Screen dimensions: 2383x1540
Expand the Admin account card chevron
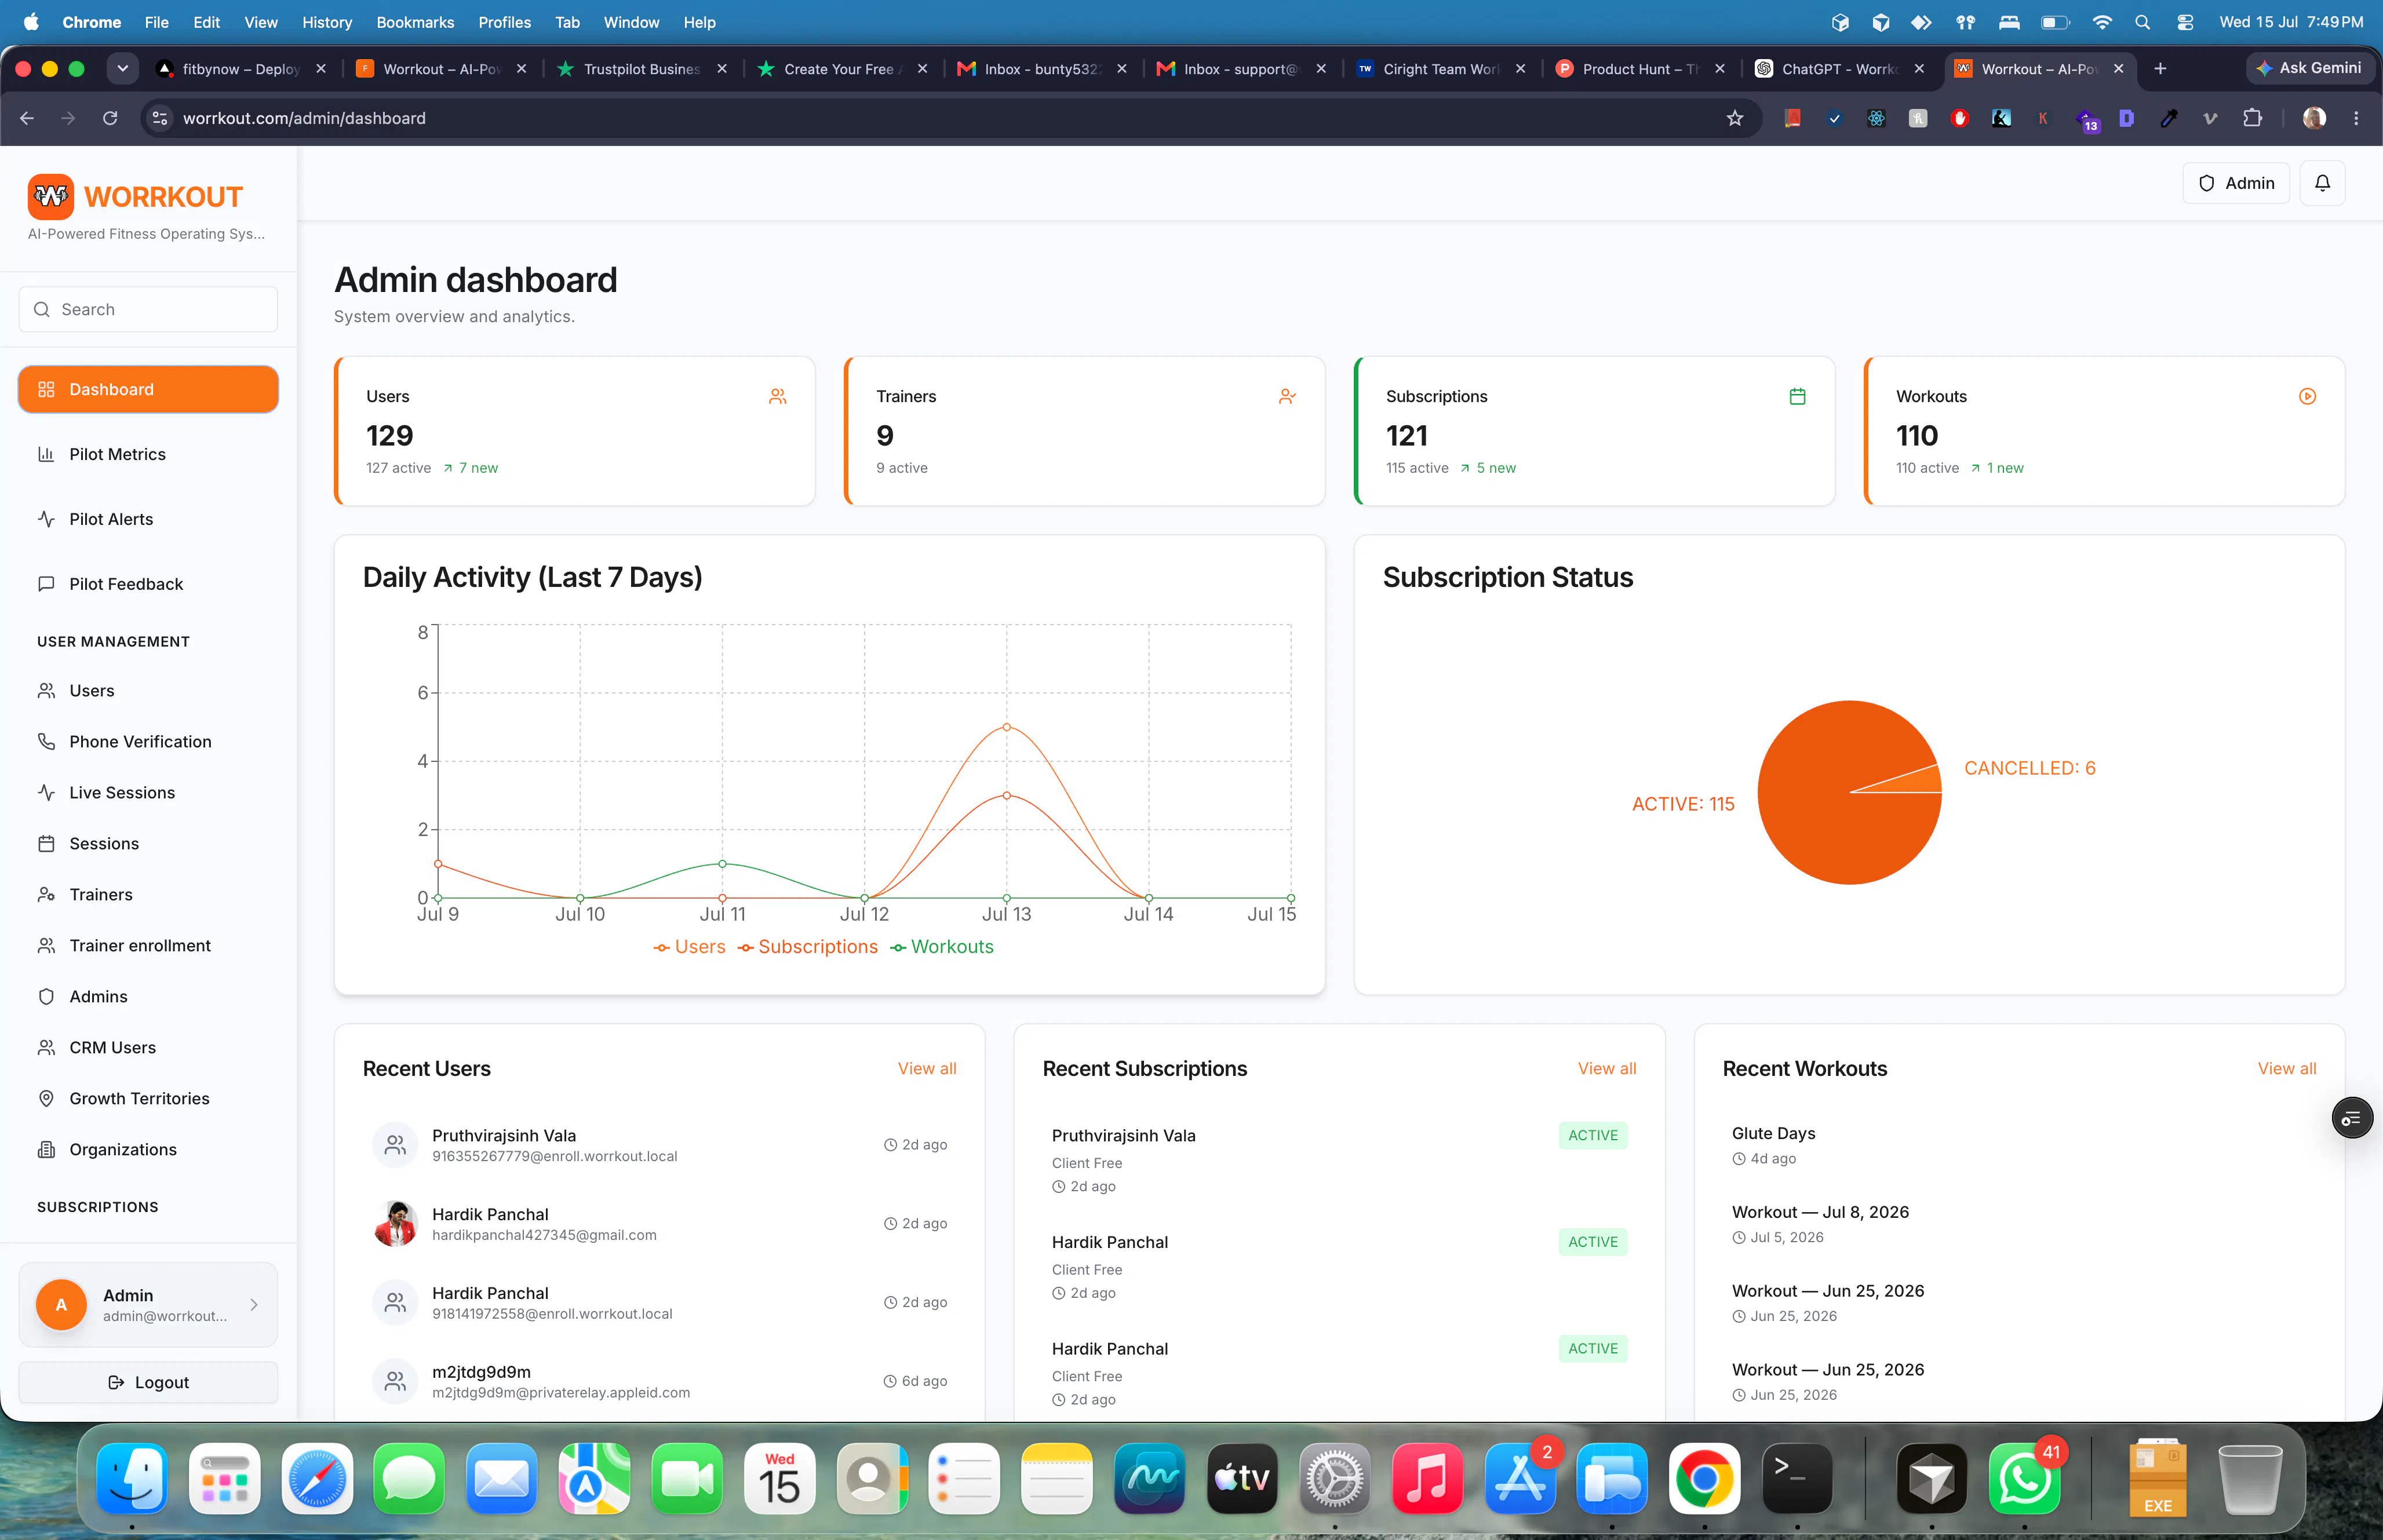coord(254,1304)
